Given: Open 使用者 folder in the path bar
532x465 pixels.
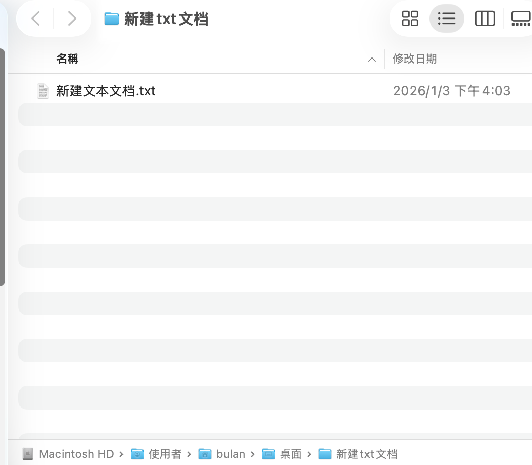Looking at the screenshot, I should point(165,454).
